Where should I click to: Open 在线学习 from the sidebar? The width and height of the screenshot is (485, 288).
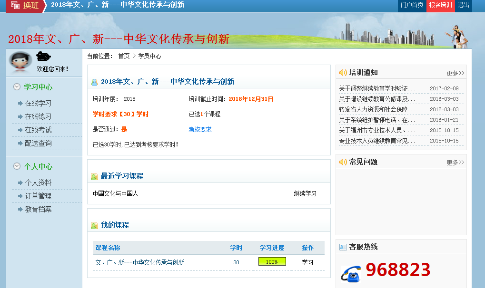(x=38, y=103)
